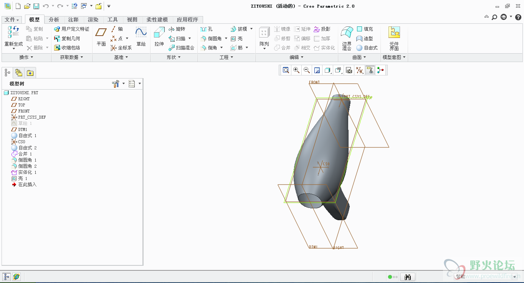This screenshot has width=524, height=283.
Task: Select the Extrude (拉伸) tool
Action: click(x=159, y=38)
